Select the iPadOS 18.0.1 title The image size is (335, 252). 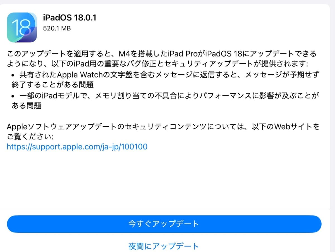70,18
